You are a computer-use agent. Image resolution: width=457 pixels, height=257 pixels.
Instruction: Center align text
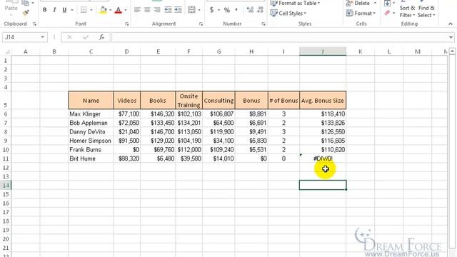tap(147, 10)
